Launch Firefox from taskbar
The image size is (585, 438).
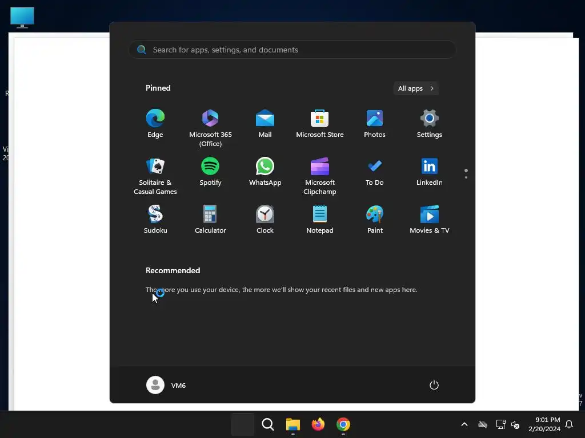318,424
